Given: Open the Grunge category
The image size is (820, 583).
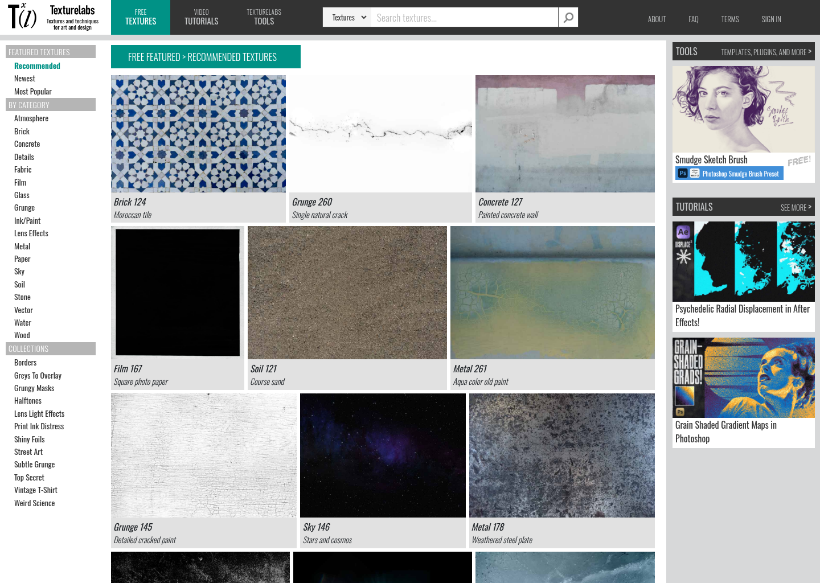Looking at the screenshot, I should coord(24,208).
